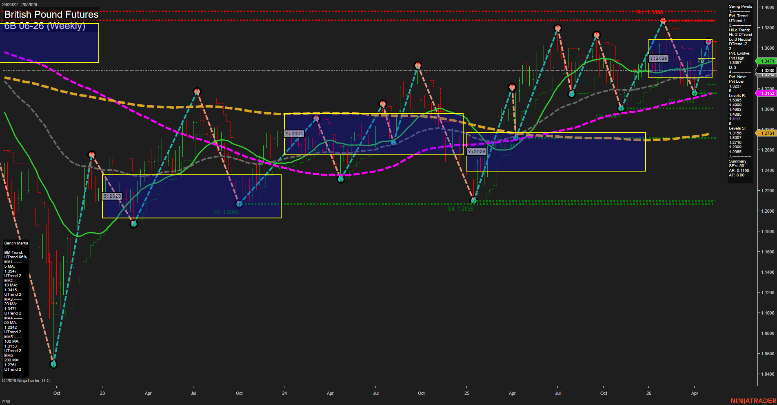This screenshot has height=405, width=777.
Task: Click the 25 year label on time axis
Action: point(467,393)
